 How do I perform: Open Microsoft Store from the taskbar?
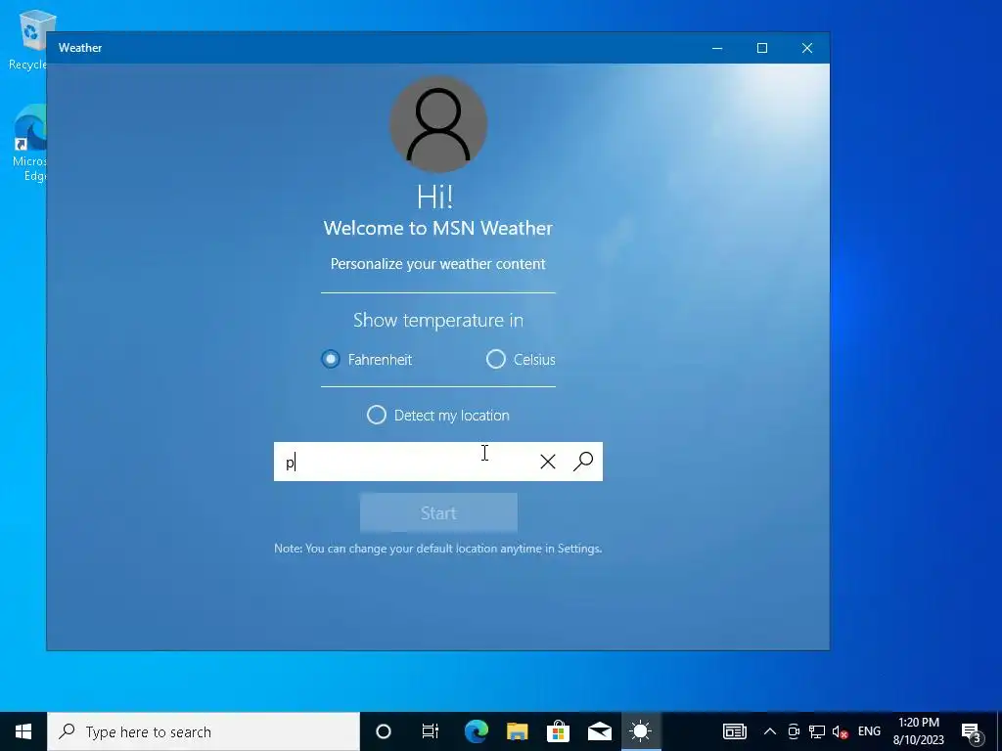[558, 731]
